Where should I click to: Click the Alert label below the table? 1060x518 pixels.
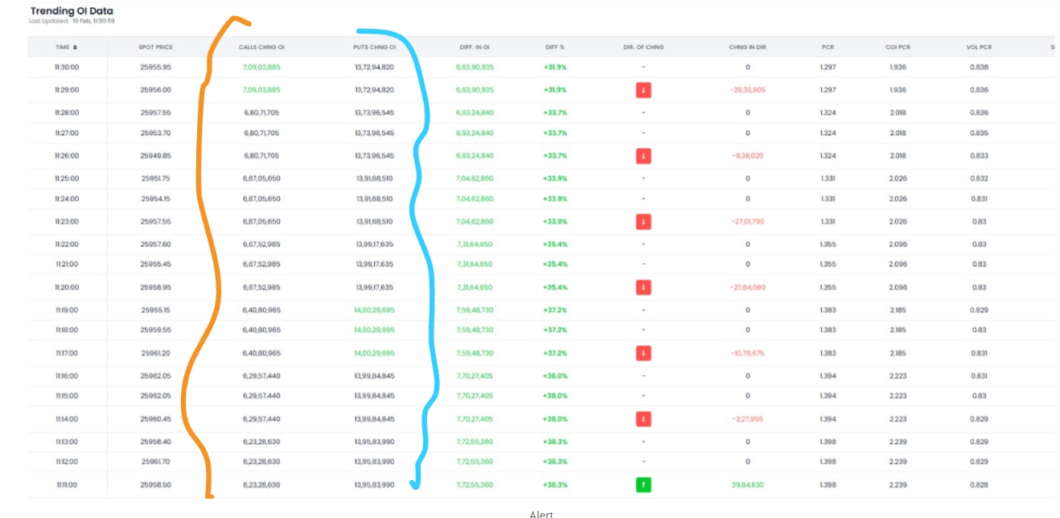(x=541, y=514)
